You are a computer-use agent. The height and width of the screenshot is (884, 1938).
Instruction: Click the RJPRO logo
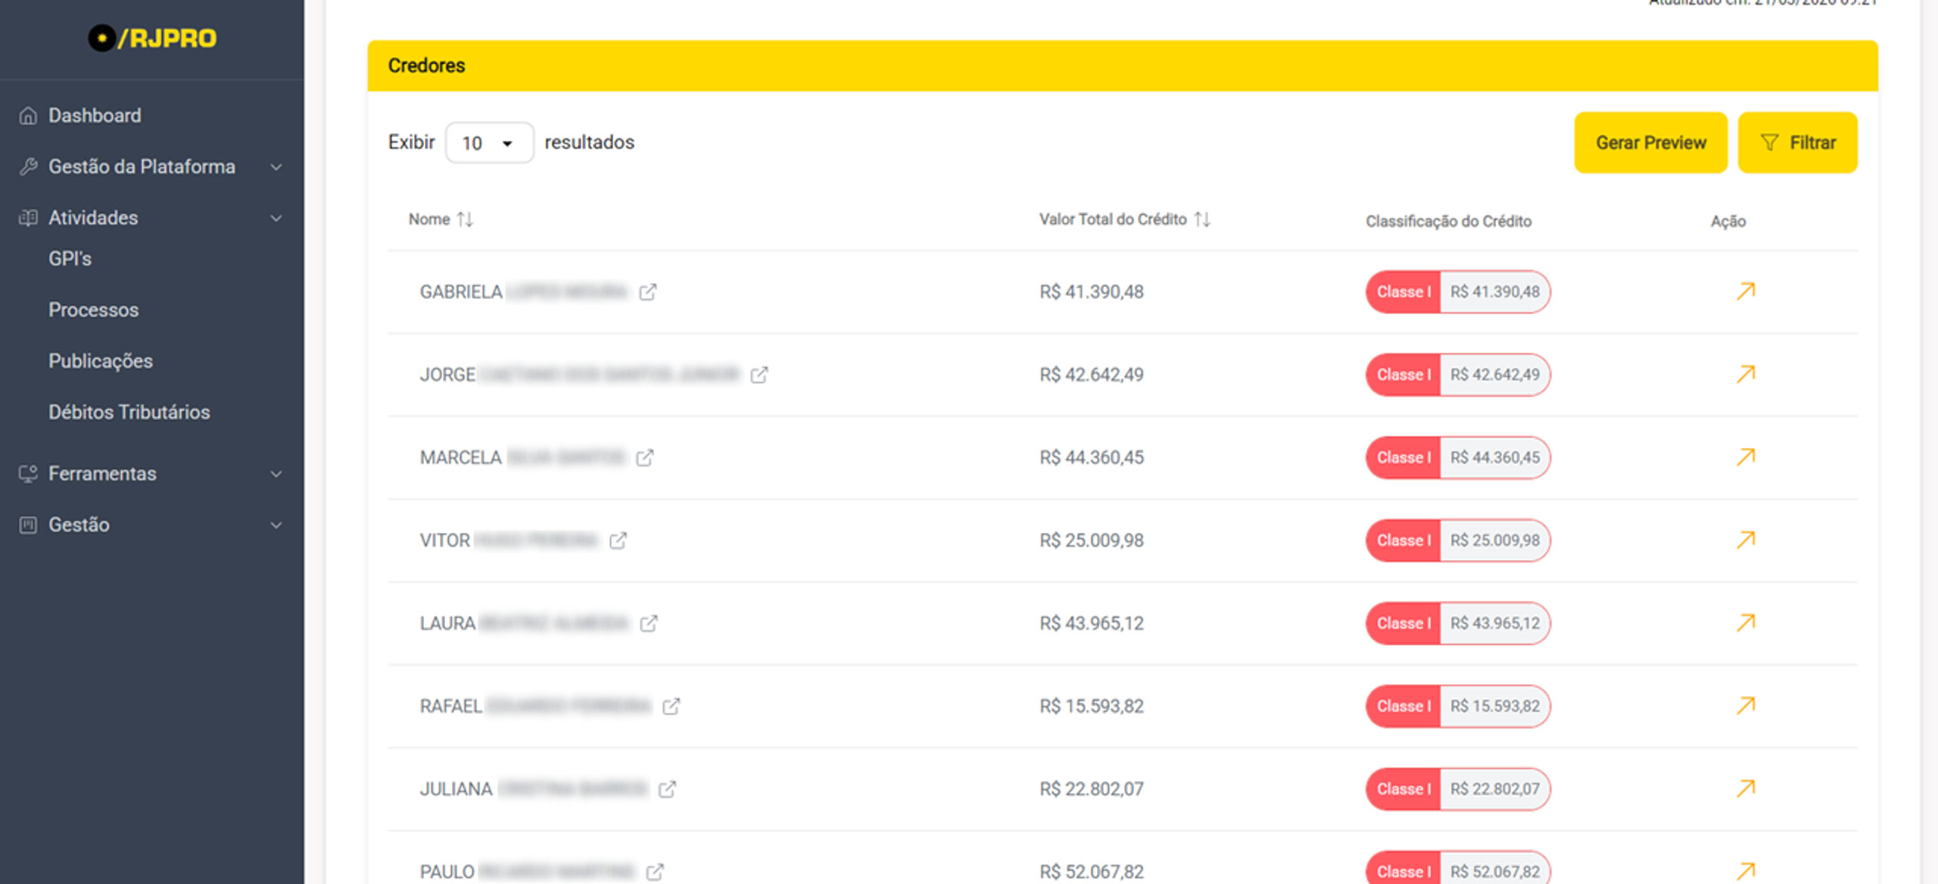coord(152,38)
